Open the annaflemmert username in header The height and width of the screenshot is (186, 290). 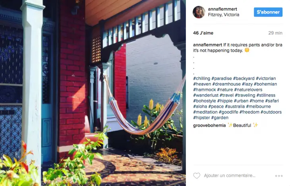tap(222, 9)
